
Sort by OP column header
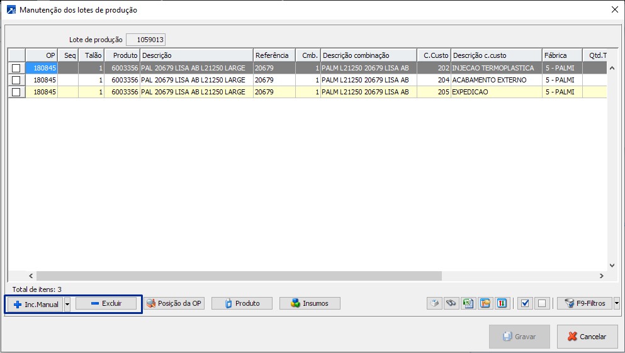[42, 55]
